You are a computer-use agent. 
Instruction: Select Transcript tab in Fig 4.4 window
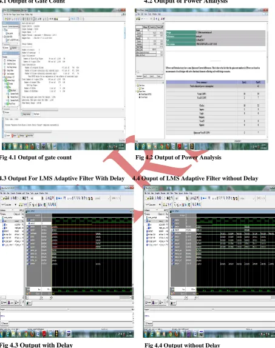(x=149, y=324)
